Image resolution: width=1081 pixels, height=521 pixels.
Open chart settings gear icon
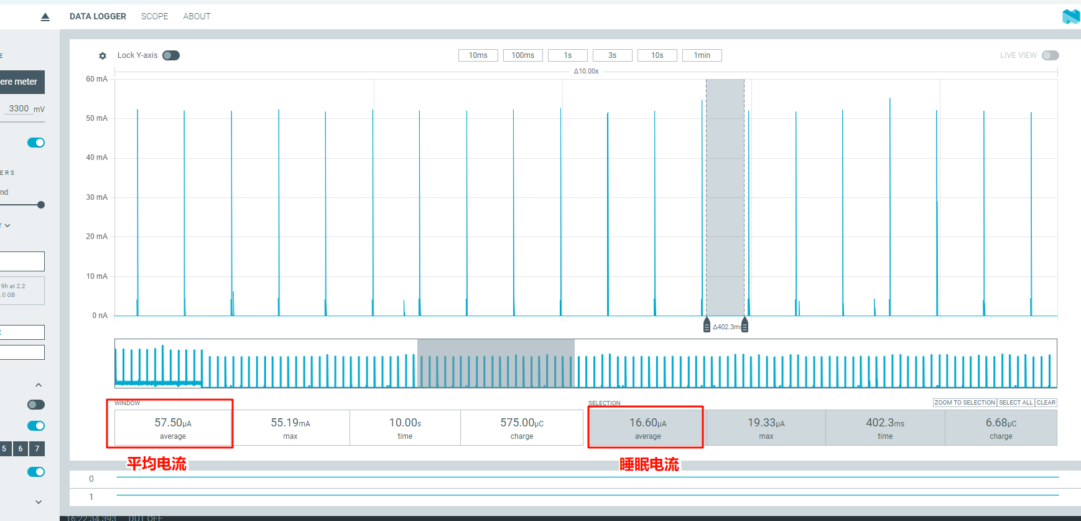[x=103, y=56]
